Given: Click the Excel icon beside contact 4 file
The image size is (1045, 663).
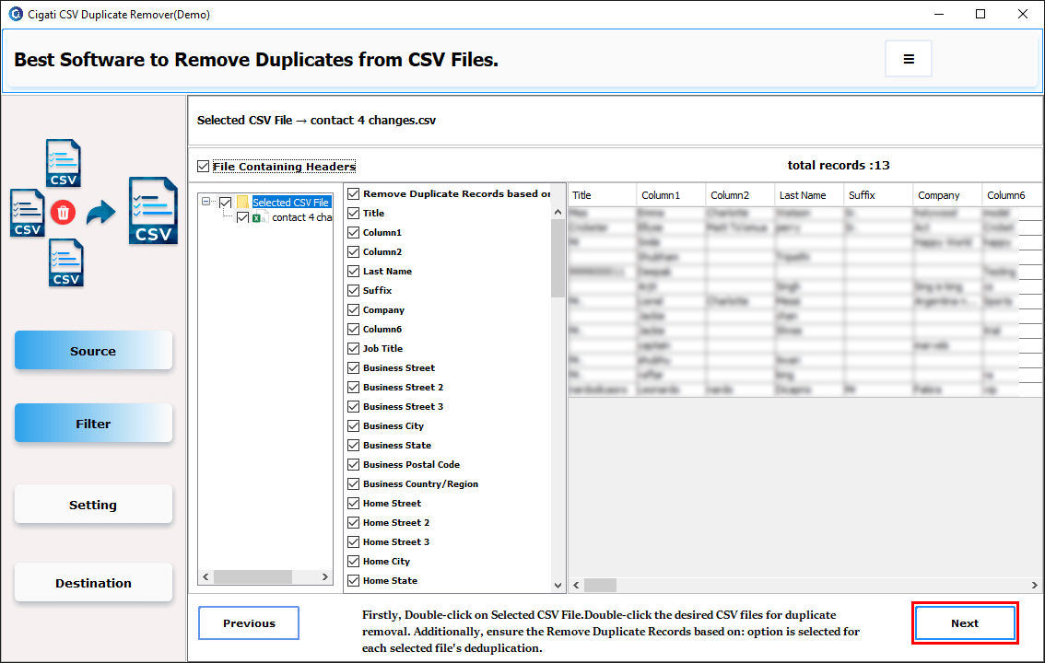Looking at the screenshot, I should [258, 217].
